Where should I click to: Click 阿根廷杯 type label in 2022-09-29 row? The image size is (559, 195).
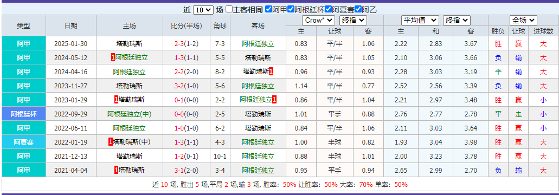click(x=23, y=114)
